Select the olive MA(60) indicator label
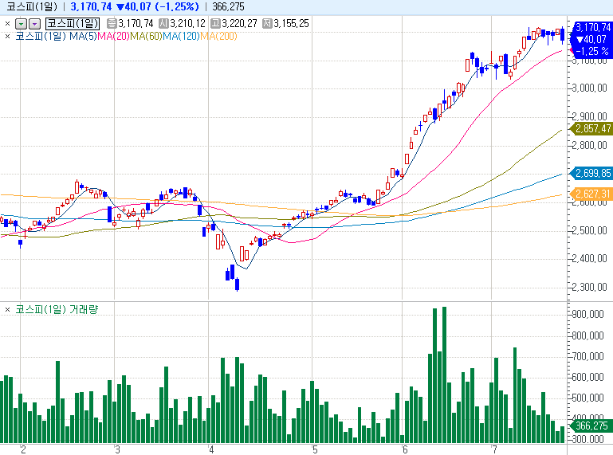This screenshot has width=613, height=455. (146, 36)
